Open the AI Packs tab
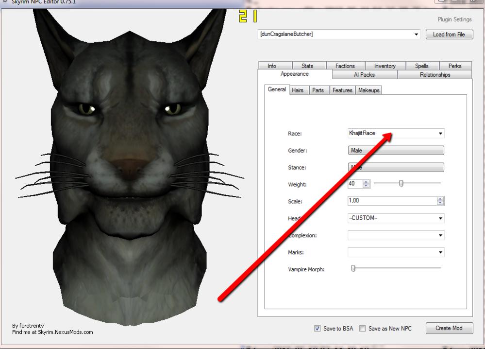 tap(364, 75)
